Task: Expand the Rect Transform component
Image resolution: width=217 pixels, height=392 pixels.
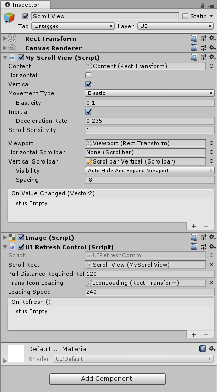Action: (5, 38)
